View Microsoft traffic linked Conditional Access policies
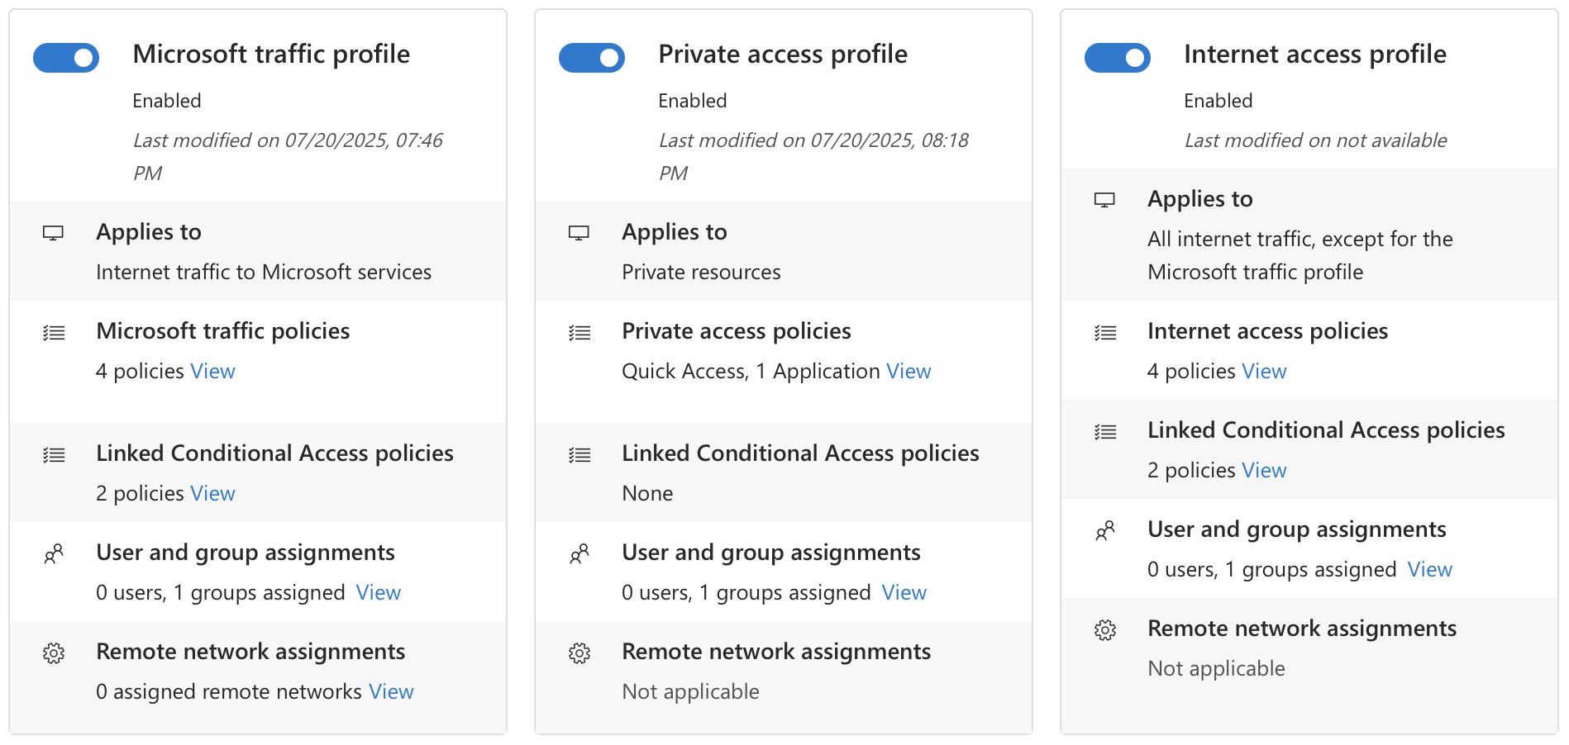The height and width of the screenshot is (745, 1569). tap(212, 494)
